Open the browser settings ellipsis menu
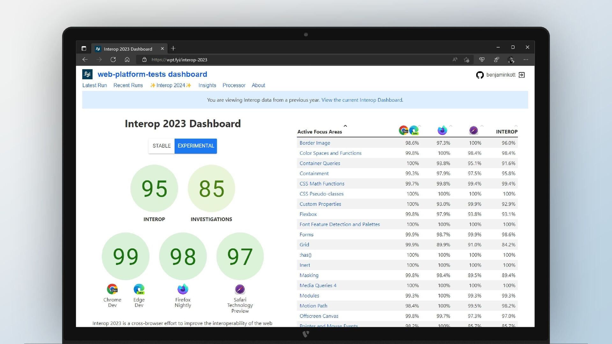The image size is (612, 344). (x=526, y=60)
